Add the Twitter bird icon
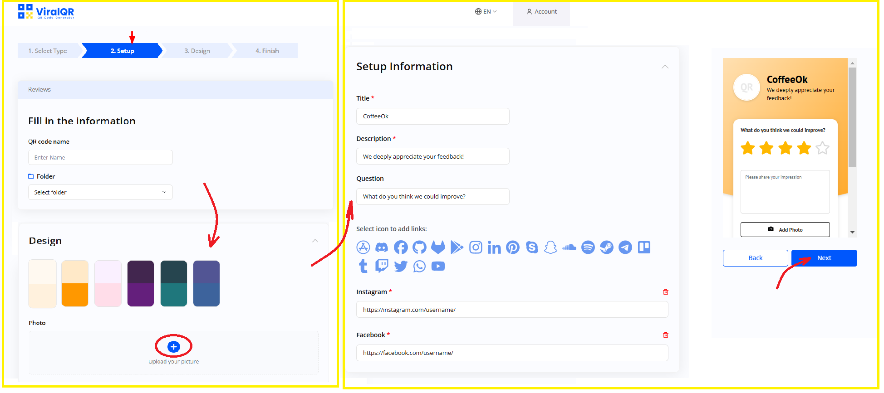Screen dimensions: 884x393 pos(401,266)
